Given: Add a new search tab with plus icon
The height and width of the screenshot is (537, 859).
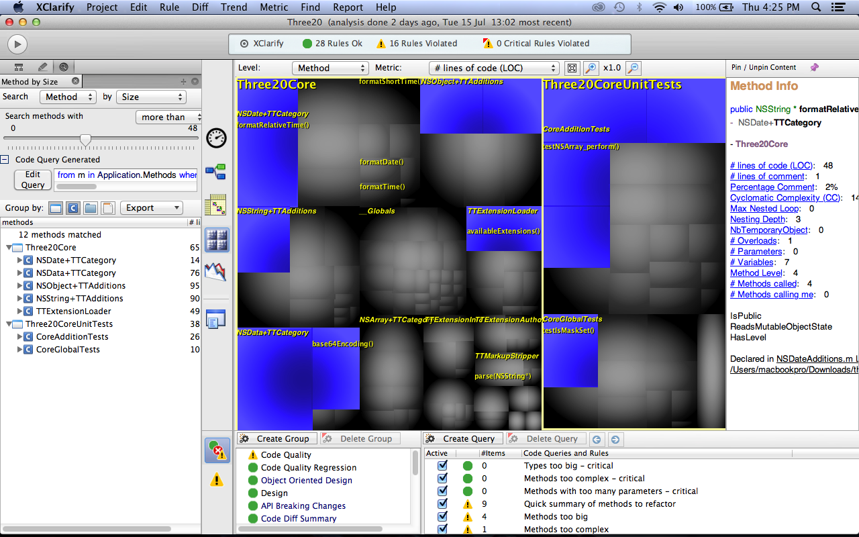Looking at the screenshot, I should (x=183, y=81).
